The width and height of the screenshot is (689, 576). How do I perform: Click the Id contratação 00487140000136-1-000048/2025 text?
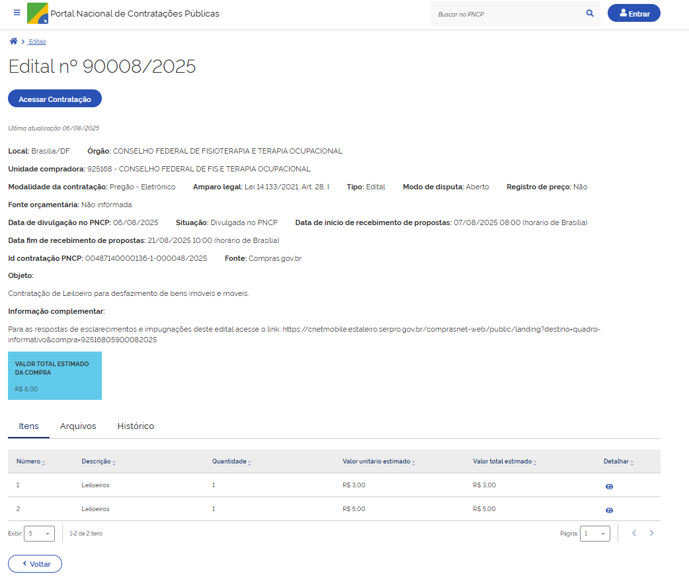click(x=146, y=258)
